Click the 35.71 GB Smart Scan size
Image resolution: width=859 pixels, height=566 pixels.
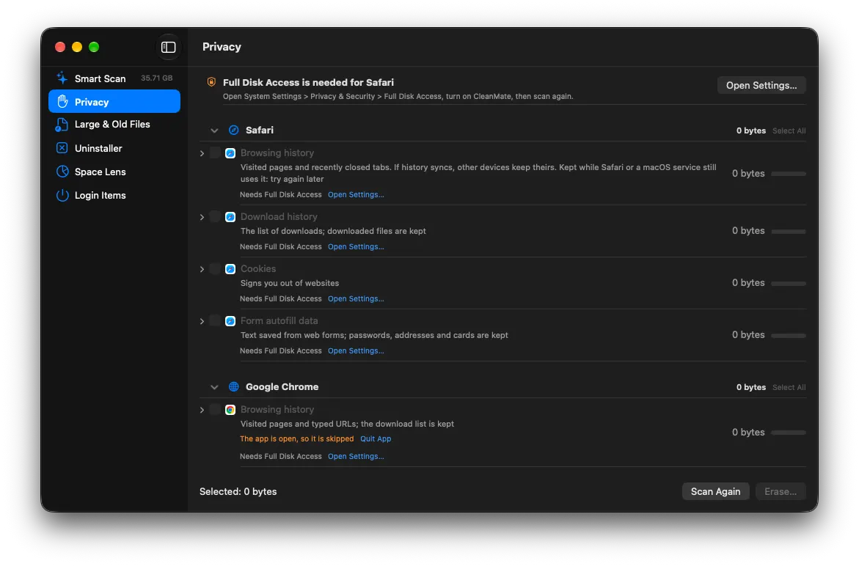pyautogui.click(x=157, y=78)
